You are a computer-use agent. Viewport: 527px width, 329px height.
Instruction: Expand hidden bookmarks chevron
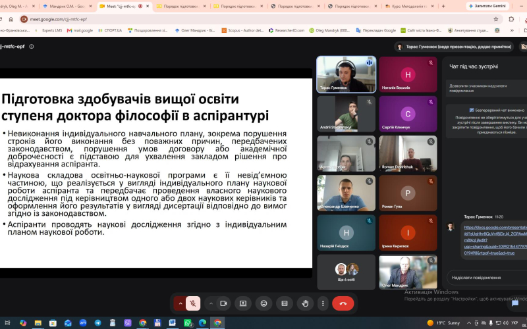pyautogui.click(x=512, y=30)
